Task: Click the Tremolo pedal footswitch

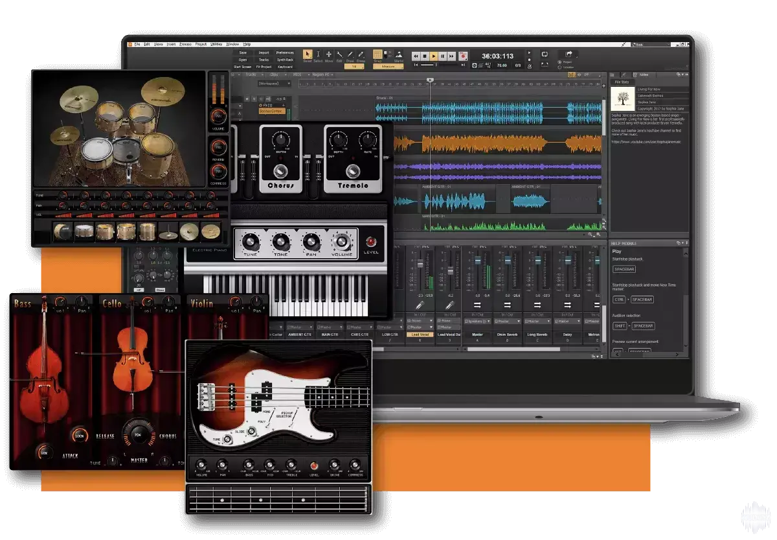Action: pyautogui.click(x=353, y=171)
